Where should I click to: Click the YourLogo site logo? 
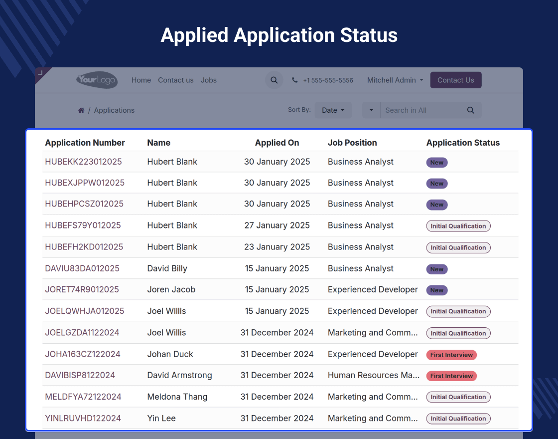[97, 80]
